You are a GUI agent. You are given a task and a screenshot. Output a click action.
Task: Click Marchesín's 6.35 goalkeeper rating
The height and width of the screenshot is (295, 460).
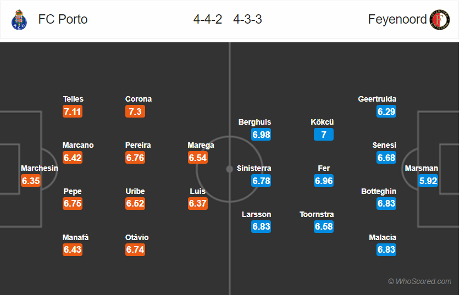click(x=31, y=181)
